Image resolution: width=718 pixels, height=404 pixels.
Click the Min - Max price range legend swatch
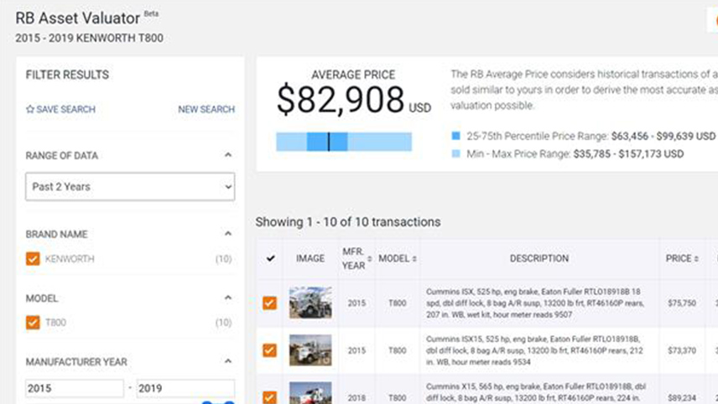click(456, 153)
